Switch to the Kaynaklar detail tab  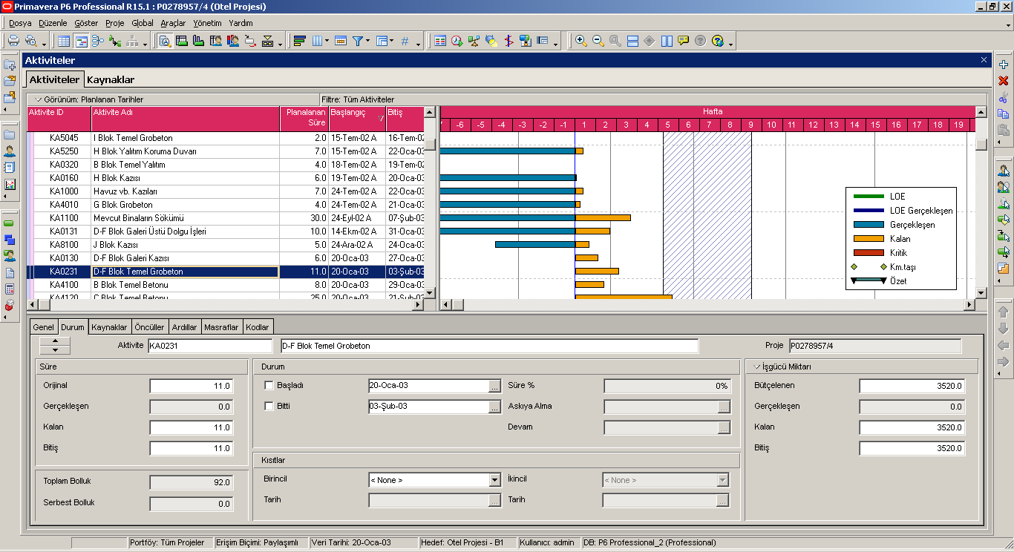tap(109, 327)
